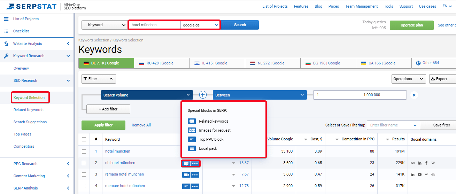Click the Remove All link
This screenshot has width=456, height=194.
click(141, 125)
